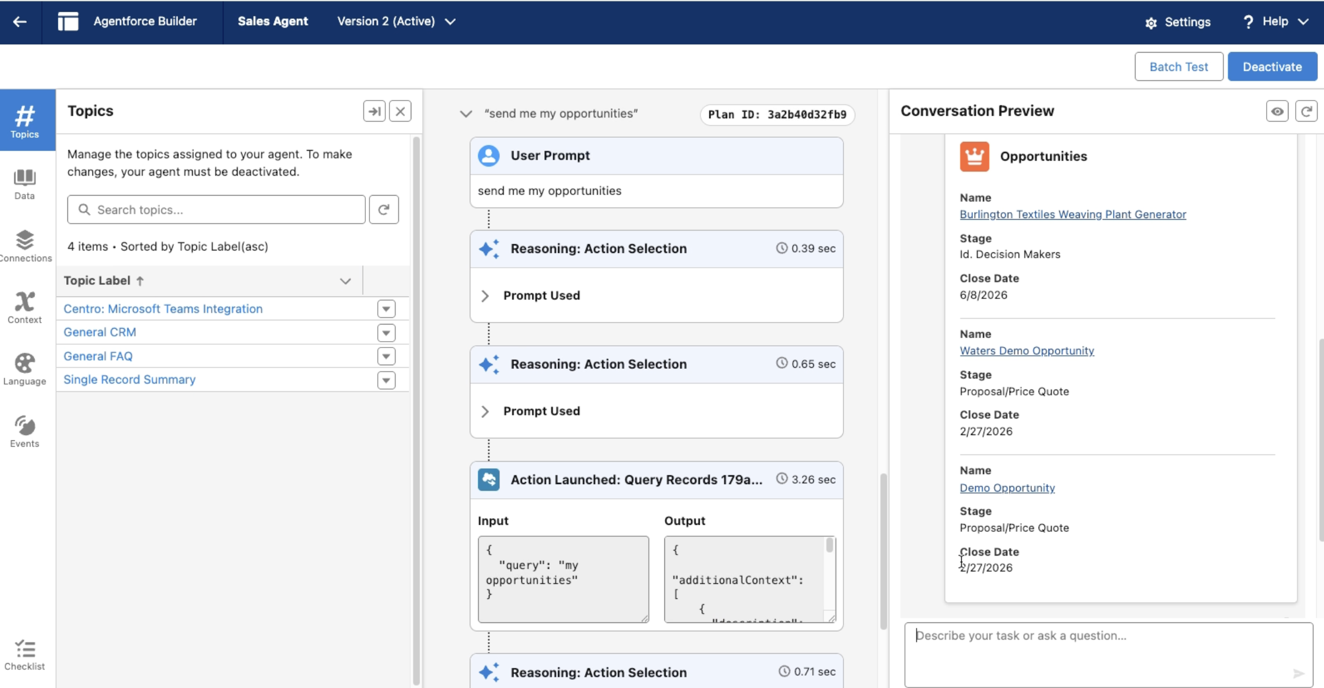The image size is (1324, 688).
Task: Click the Conversation Preview scrollbar
Action: [x=1320, y=440]
